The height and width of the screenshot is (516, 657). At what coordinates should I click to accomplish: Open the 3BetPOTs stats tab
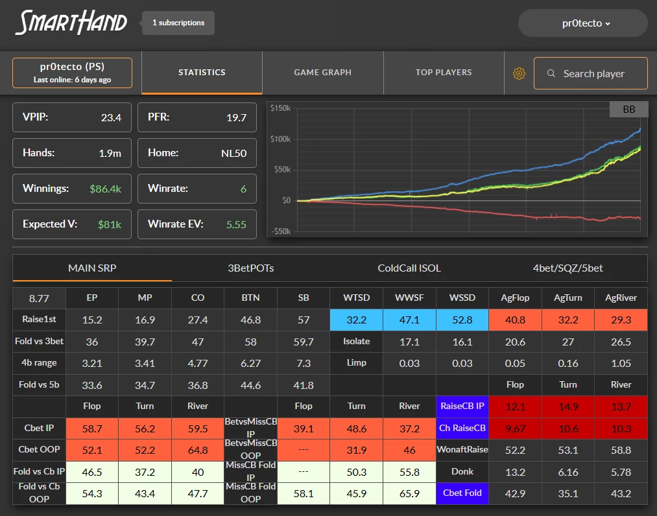coord(250,268)
